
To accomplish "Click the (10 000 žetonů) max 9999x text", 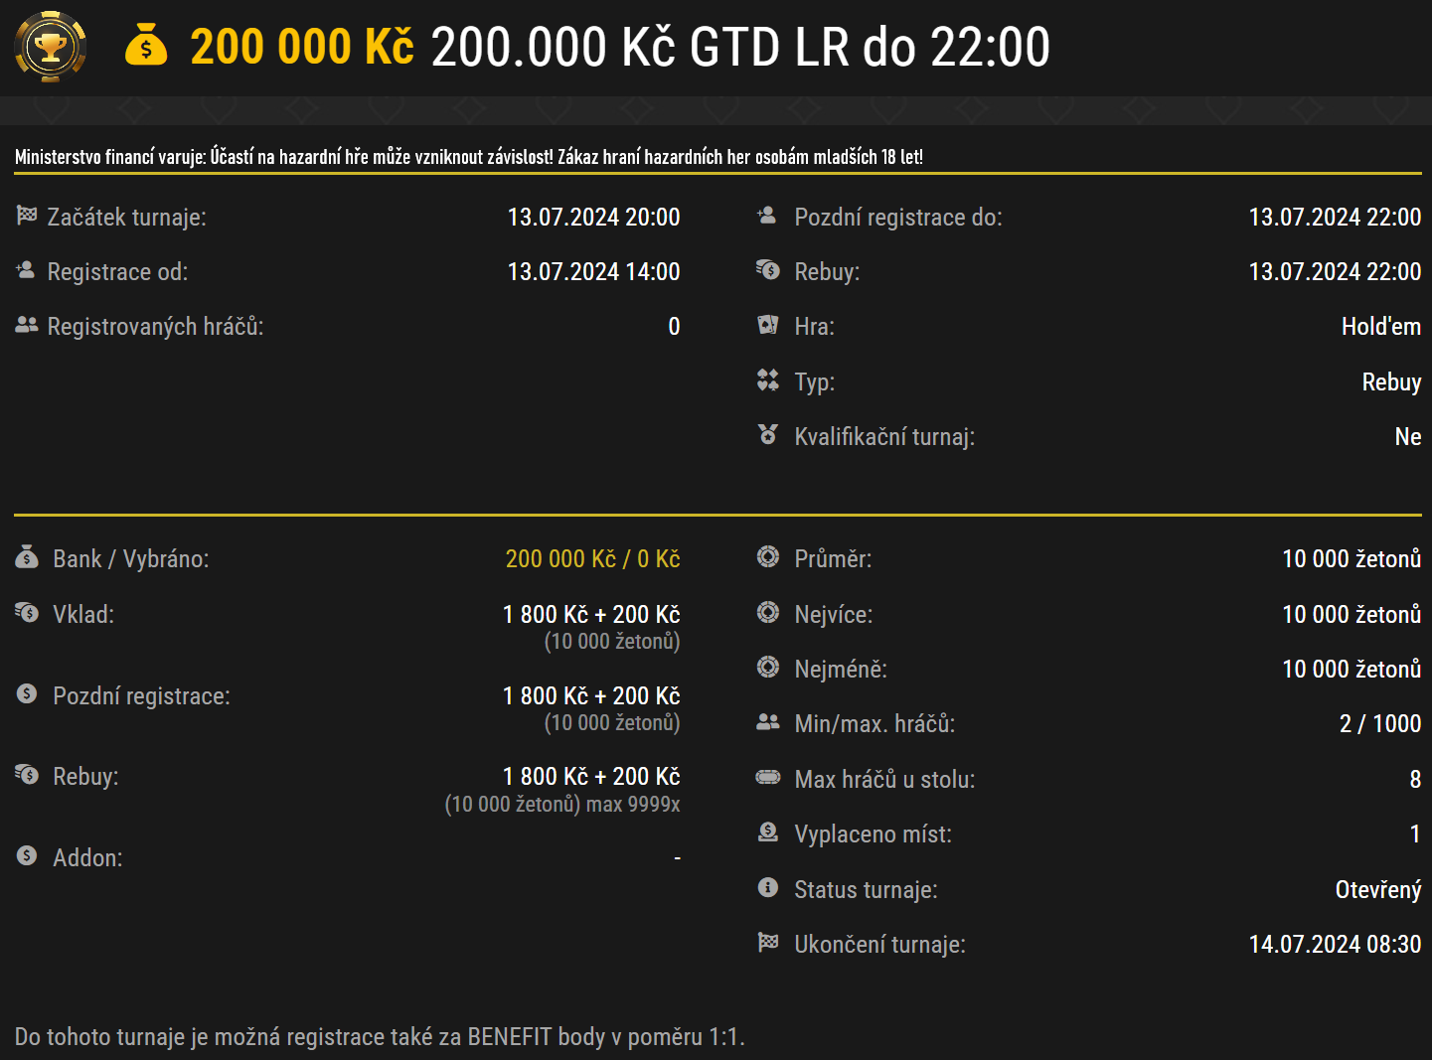I will [x=562, y=804].
